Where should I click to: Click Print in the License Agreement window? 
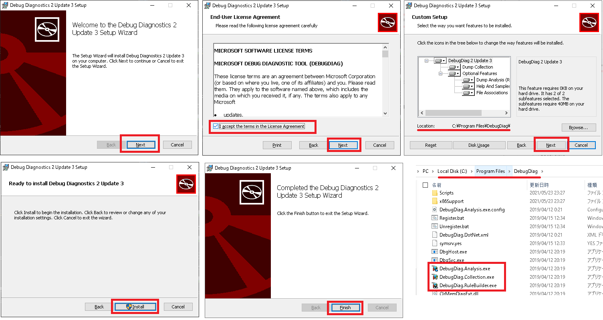click(x=277, y=145)
